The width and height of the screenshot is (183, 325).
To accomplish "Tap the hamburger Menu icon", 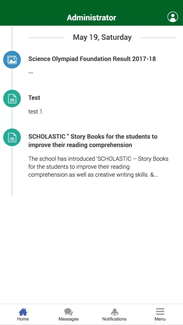I will point(160,312).
